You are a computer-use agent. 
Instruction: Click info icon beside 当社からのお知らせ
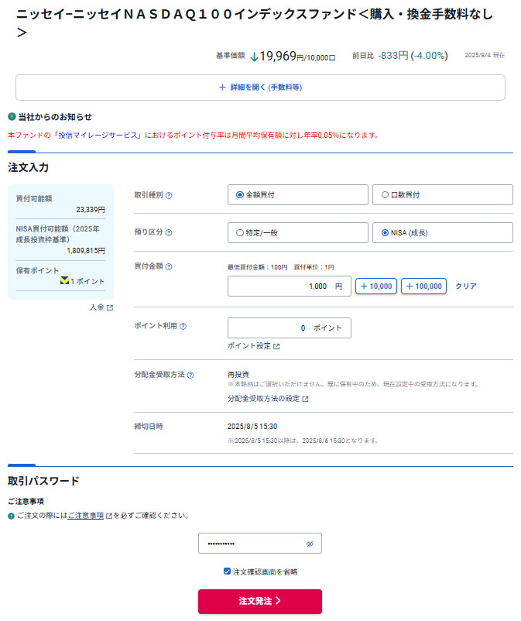(x=12, y=117)
